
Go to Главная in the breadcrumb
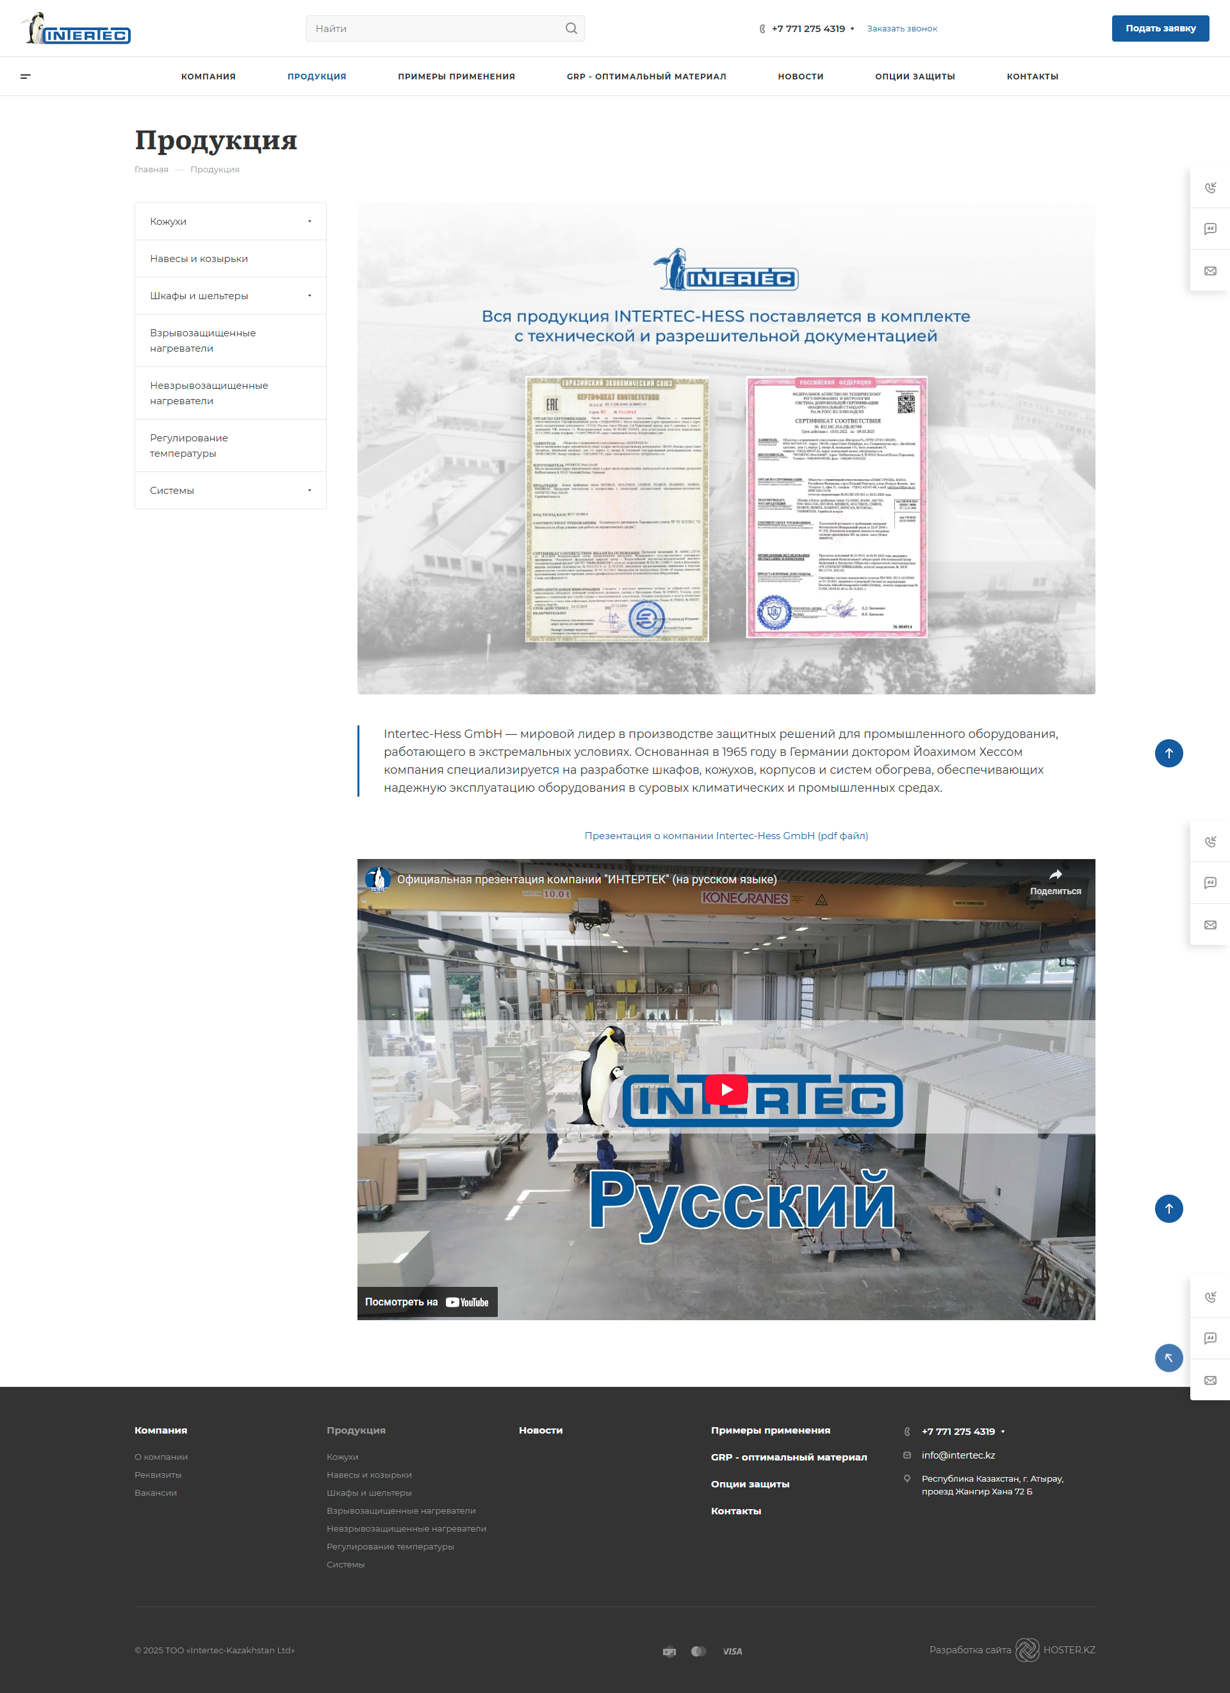coord(152,170)
